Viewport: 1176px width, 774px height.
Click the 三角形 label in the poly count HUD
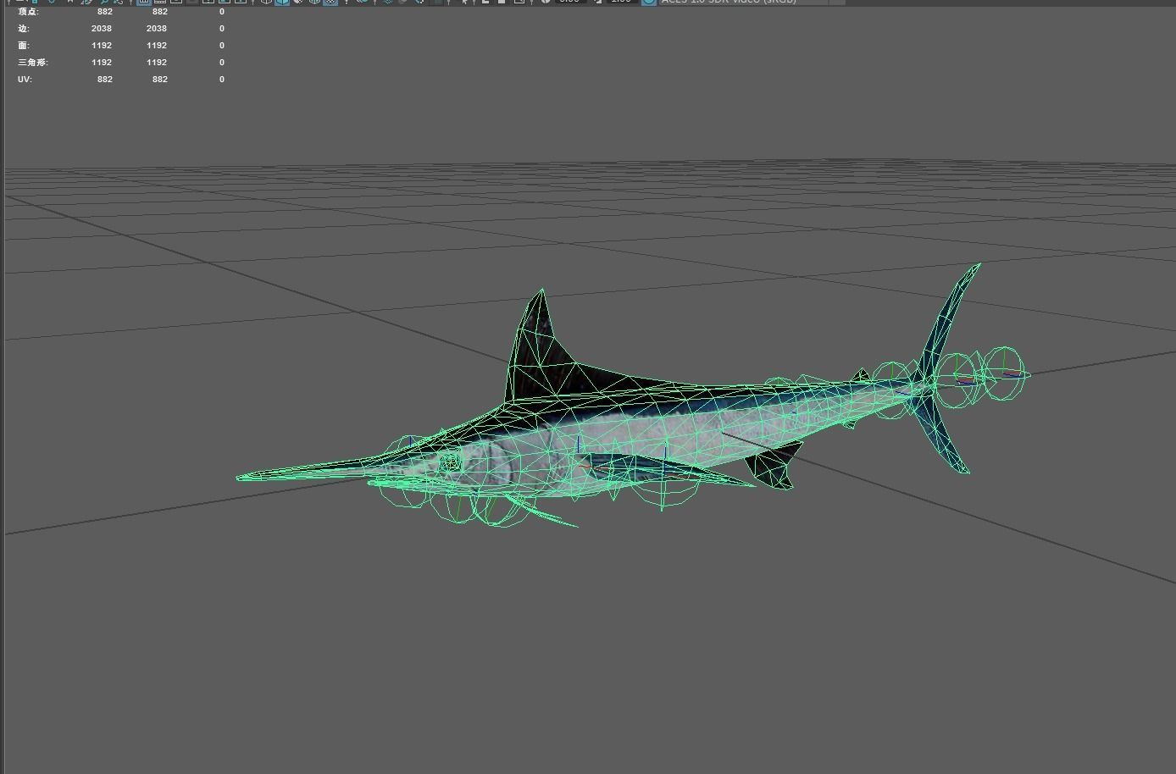tap(32, 63)
